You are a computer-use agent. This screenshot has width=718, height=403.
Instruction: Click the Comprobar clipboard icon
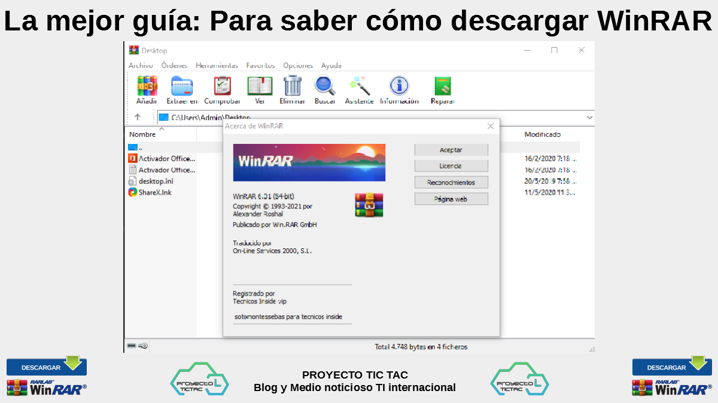tap(222, 87)
